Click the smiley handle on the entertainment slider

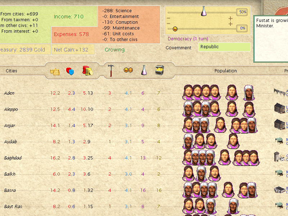pyautogui.click(x=175, y=29)
